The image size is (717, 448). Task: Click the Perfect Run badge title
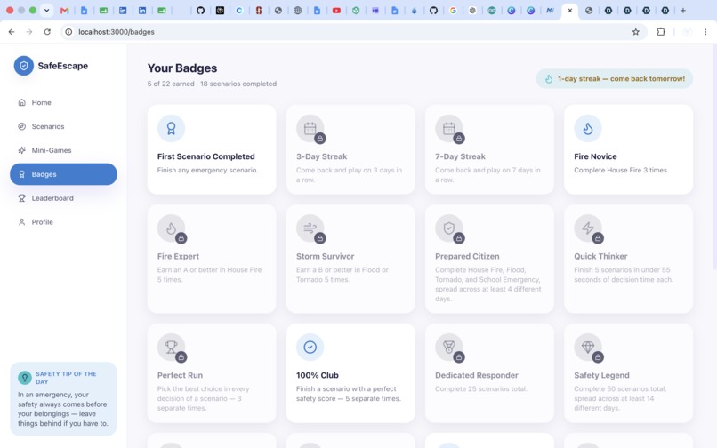point(180,375)
